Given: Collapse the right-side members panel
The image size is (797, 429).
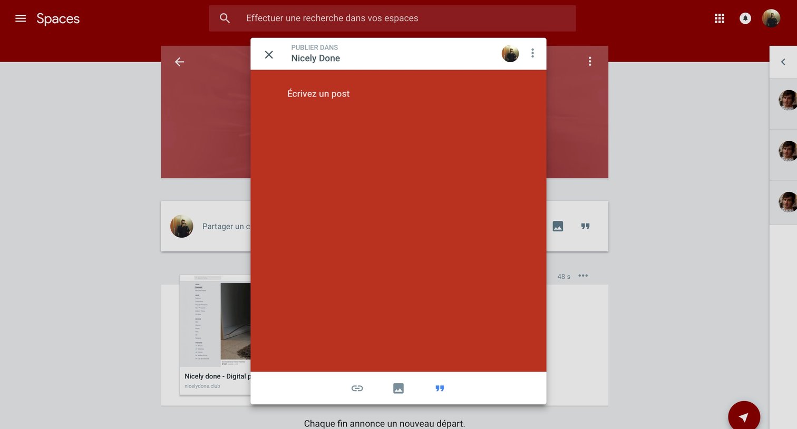Looking at the screenshot, I should (x=783, y=62).
